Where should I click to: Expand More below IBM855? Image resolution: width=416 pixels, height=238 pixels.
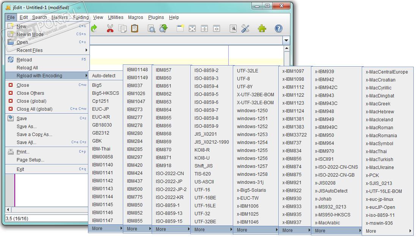click(138, 229)
